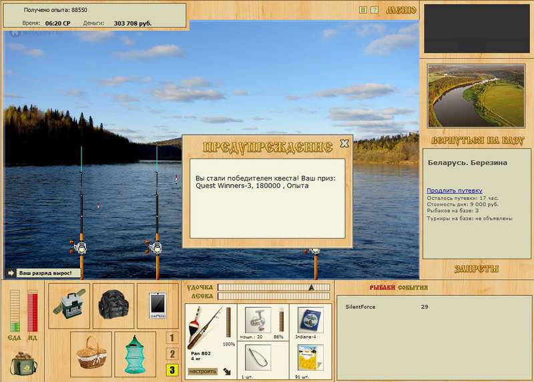Click 'Осталось путевки: 17 час.' text
The image size is (534, 382).
tap(462, 198)
